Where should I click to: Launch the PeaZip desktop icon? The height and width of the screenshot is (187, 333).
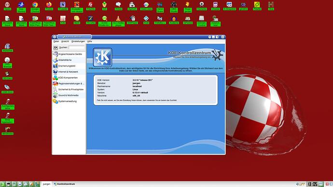pos(257,6)
